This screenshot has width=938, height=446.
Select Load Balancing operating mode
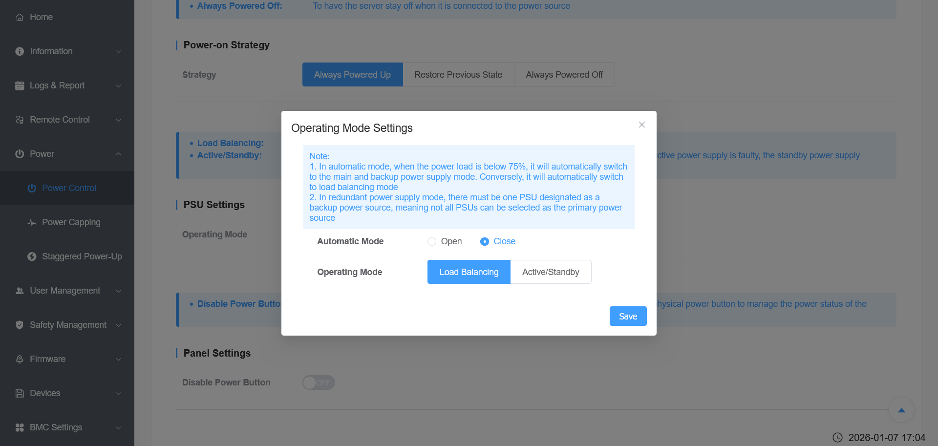pyautogui.click(x=469, y=272)
